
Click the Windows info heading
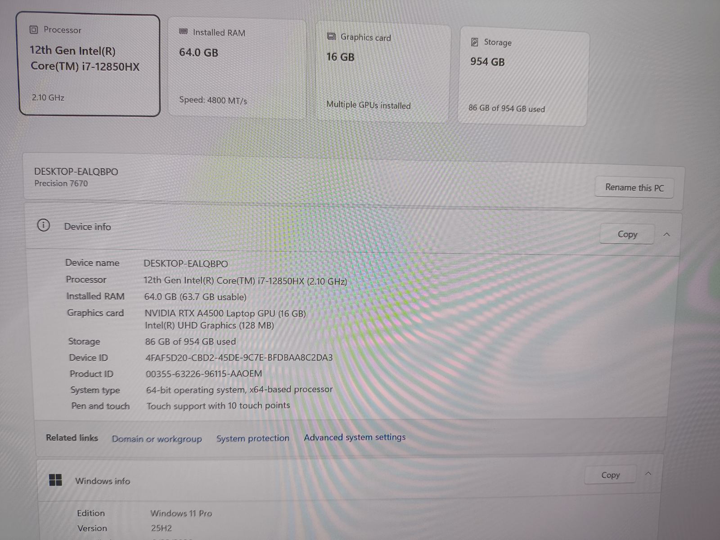coord(103,481)
